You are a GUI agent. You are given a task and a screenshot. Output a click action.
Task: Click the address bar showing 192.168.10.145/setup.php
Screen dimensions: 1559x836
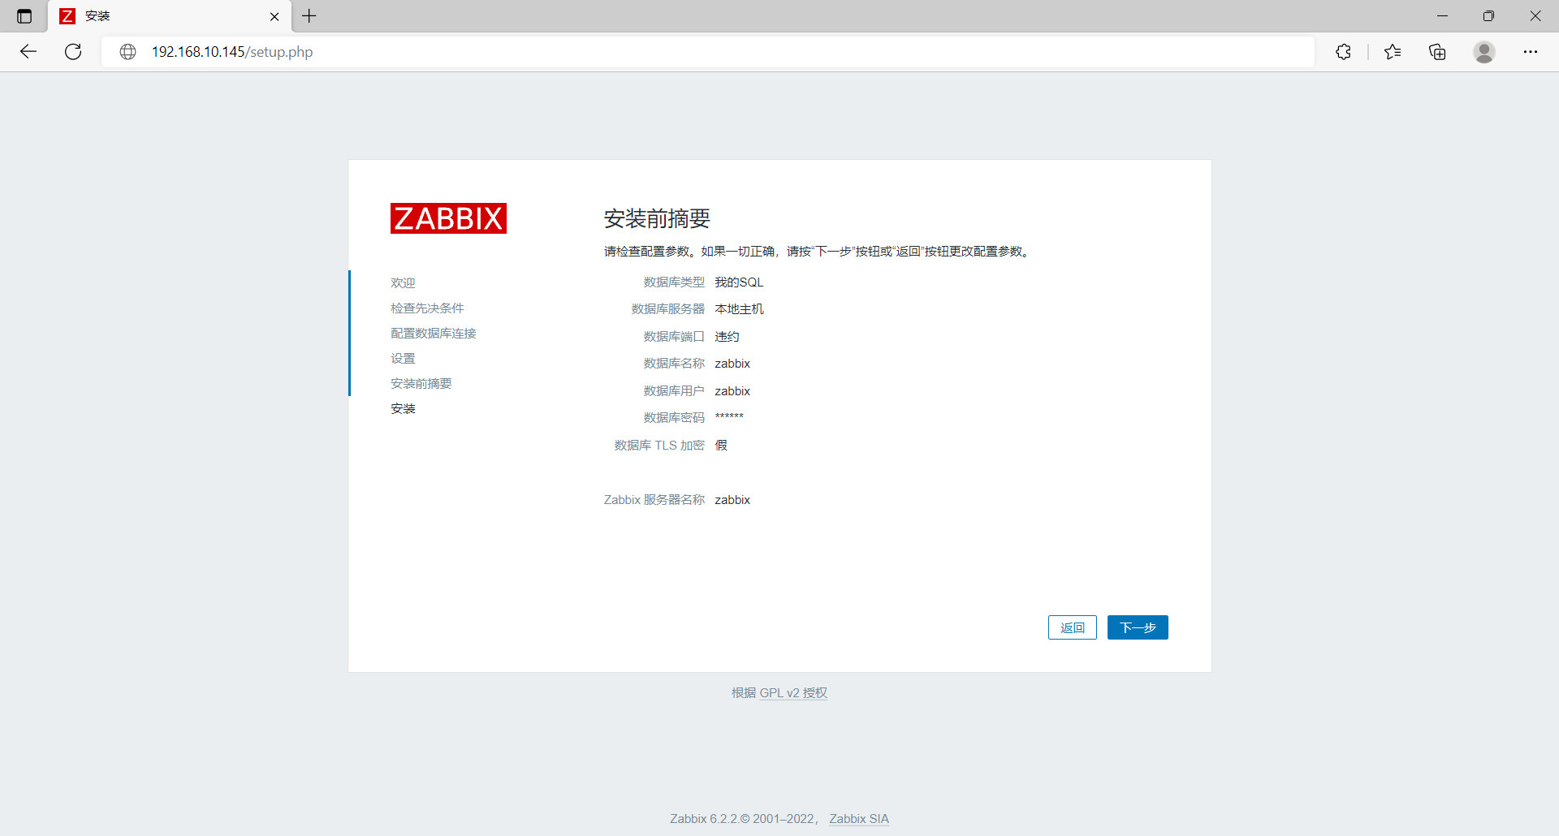(x=706, y=52)
